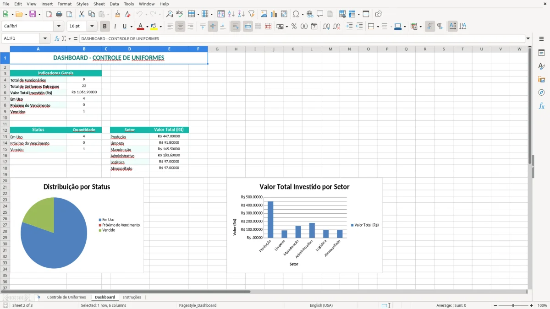Open the Insert menu
This screenshot has height=309, width=550.
47,4
